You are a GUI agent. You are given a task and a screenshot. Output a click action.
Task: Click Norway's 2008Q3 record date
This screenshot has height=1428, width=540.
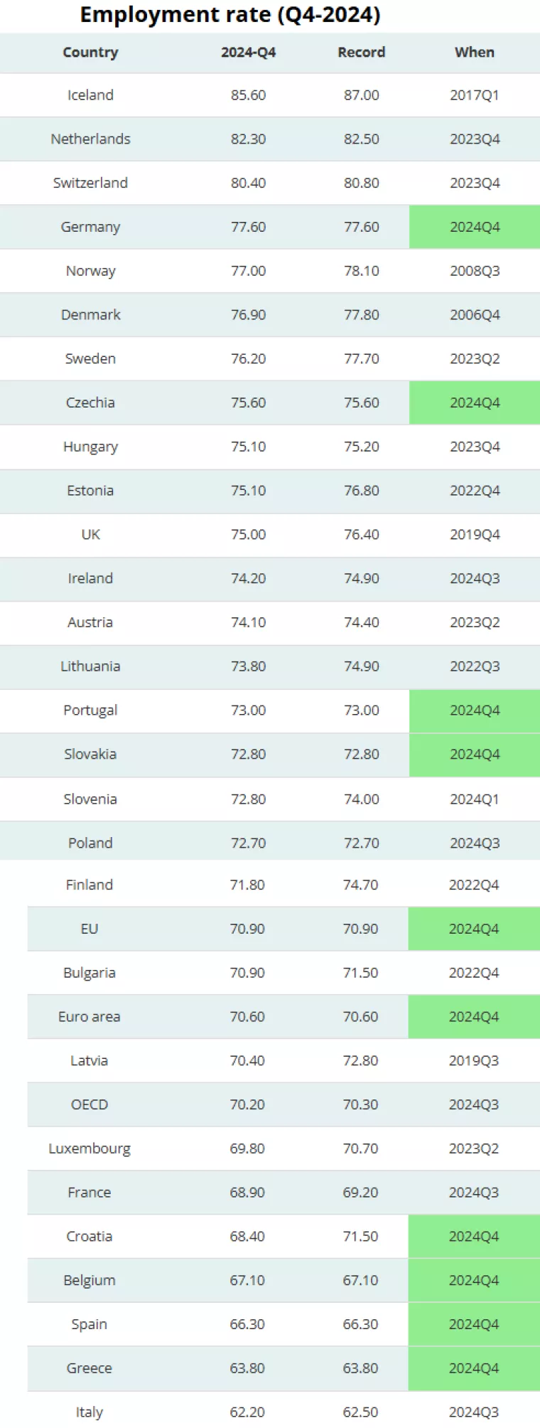click(x=474, y=271)
